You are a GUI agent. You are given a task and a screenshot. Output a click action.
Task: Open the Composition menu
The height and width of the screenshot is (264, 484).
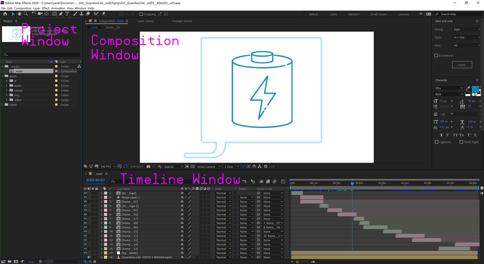[23, 8]
